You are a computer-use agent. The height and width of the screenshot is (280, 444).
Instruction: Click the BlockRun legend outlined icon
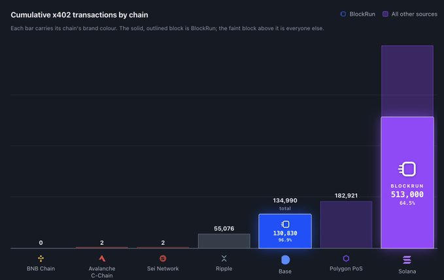click(343, 14)
